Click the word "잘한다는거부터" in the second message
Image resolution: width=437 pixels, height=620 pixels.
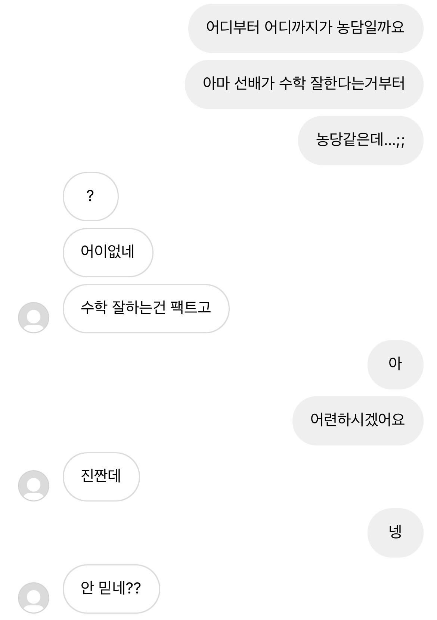[x=357, y=83]
